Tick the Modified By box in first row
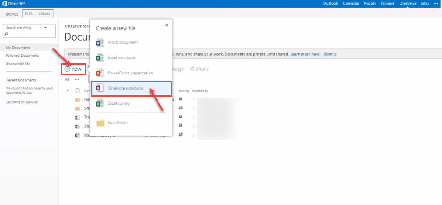Screen dimensions: 442x205 193,100
